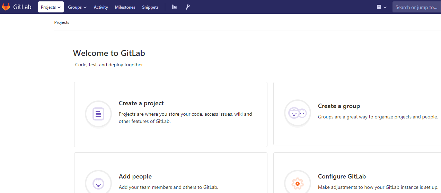Expand the Groups dropdown menu
Screen dimensions: 441x193
click(77, 7)
